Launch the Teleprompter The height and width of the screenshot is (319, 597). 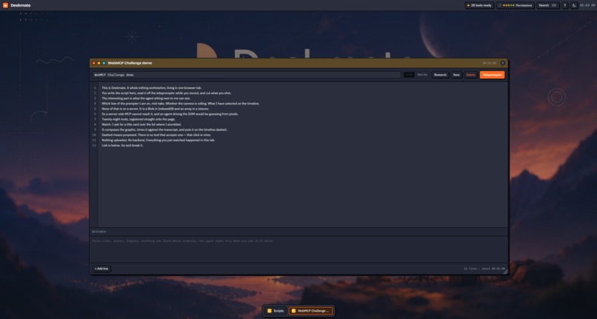pos(492,75)
